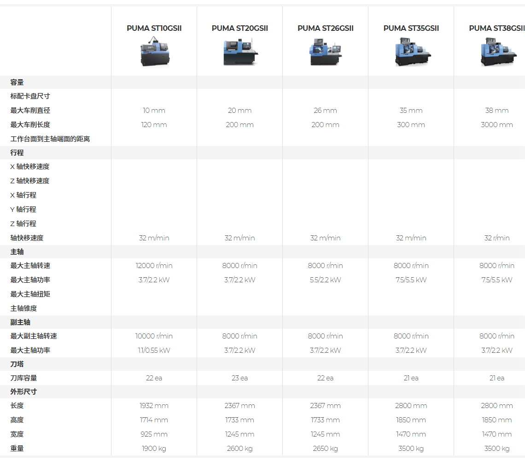Click the PUMA ST20GSII model title

[x=240, y=29]
